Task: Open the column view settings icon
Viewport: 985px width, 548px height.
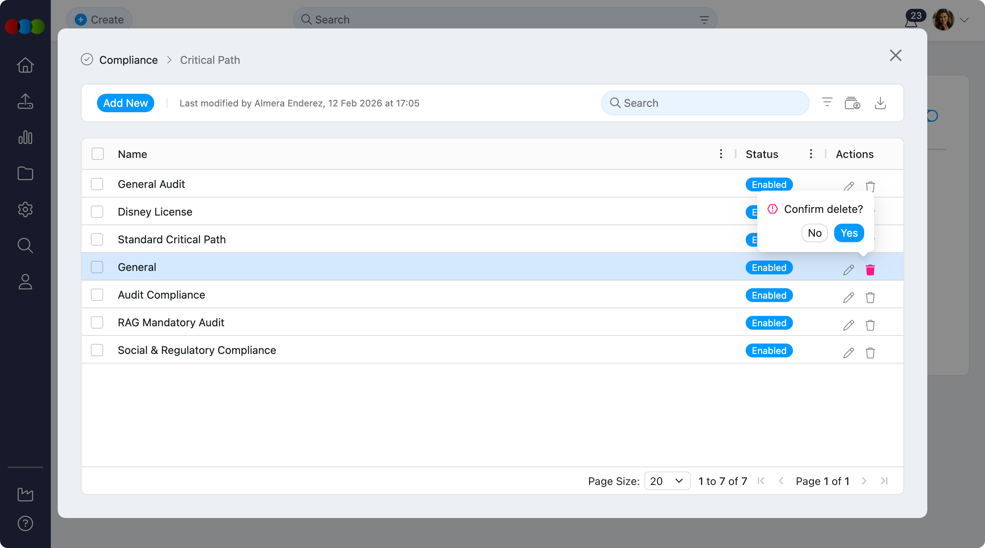Action: [x=852, y=103]
